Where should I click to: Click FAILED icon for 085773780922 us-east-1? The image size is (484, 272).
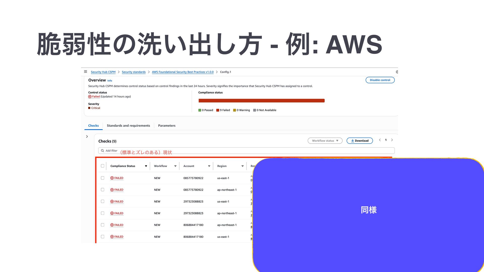coord(112,178)
